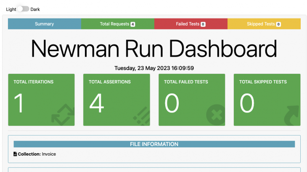
Task: Click the Total Assertions card heading
Action: (x=110, y=82)
